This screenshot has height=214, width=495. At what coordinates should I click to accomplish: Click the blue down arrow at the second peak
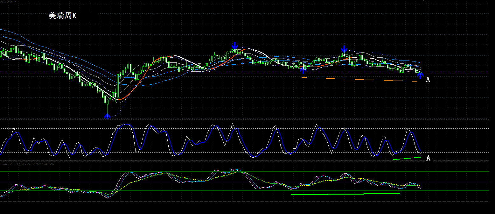pyautogui.click(x=344, y=49)
